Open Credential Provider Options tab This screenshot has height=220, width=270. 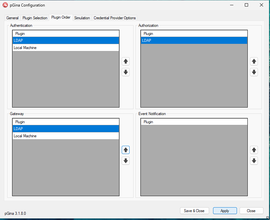(115, 18)
